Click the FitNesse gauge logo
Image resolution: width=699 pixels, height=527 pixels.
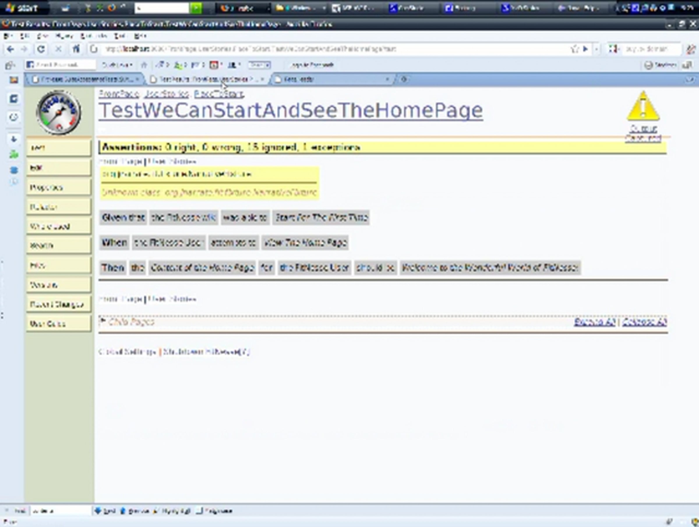[59, 113]
